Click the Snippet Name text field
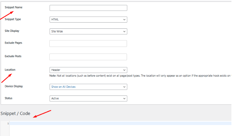 pos(88,8)
